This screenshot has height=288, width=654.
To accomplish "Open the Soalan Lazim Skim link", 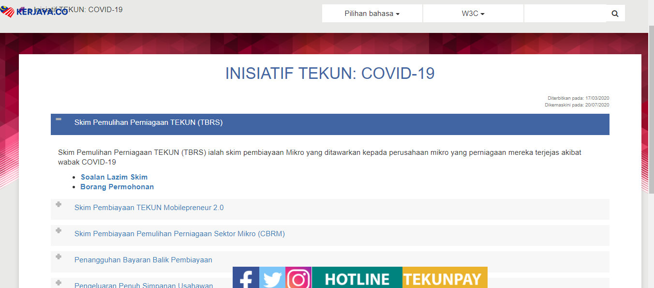I will pos(114,177).
